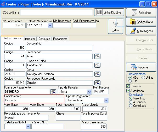Click lookup icon beside Grupo de Saldo

pos(98,65)
